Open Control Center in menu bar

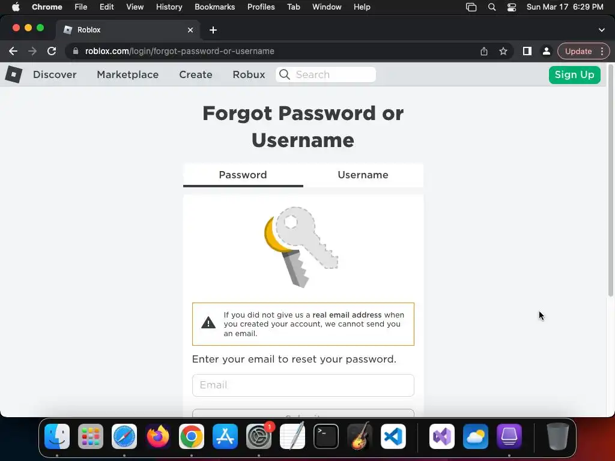512,7
